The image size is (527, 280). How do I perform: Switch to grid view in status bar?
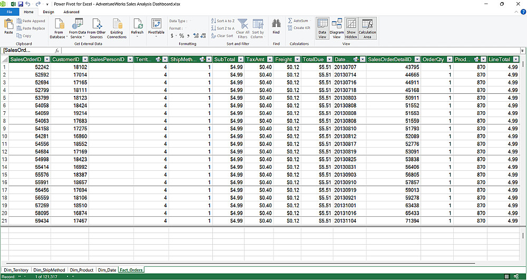[x=507, y=276]
